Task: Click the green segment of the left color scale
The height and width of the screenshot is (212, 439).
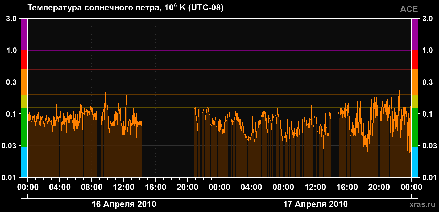Action: tap(24, 127)
